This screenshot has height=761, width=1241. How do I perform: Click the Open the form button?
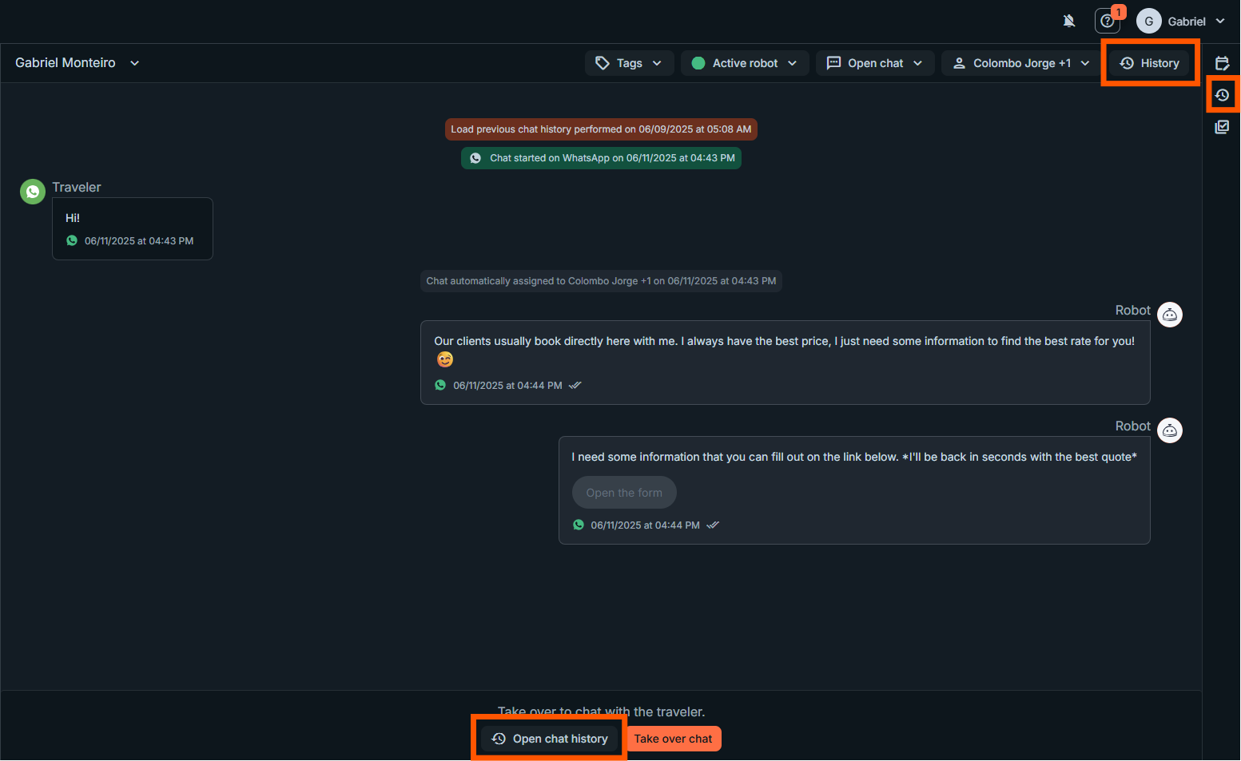pos(624,493)
